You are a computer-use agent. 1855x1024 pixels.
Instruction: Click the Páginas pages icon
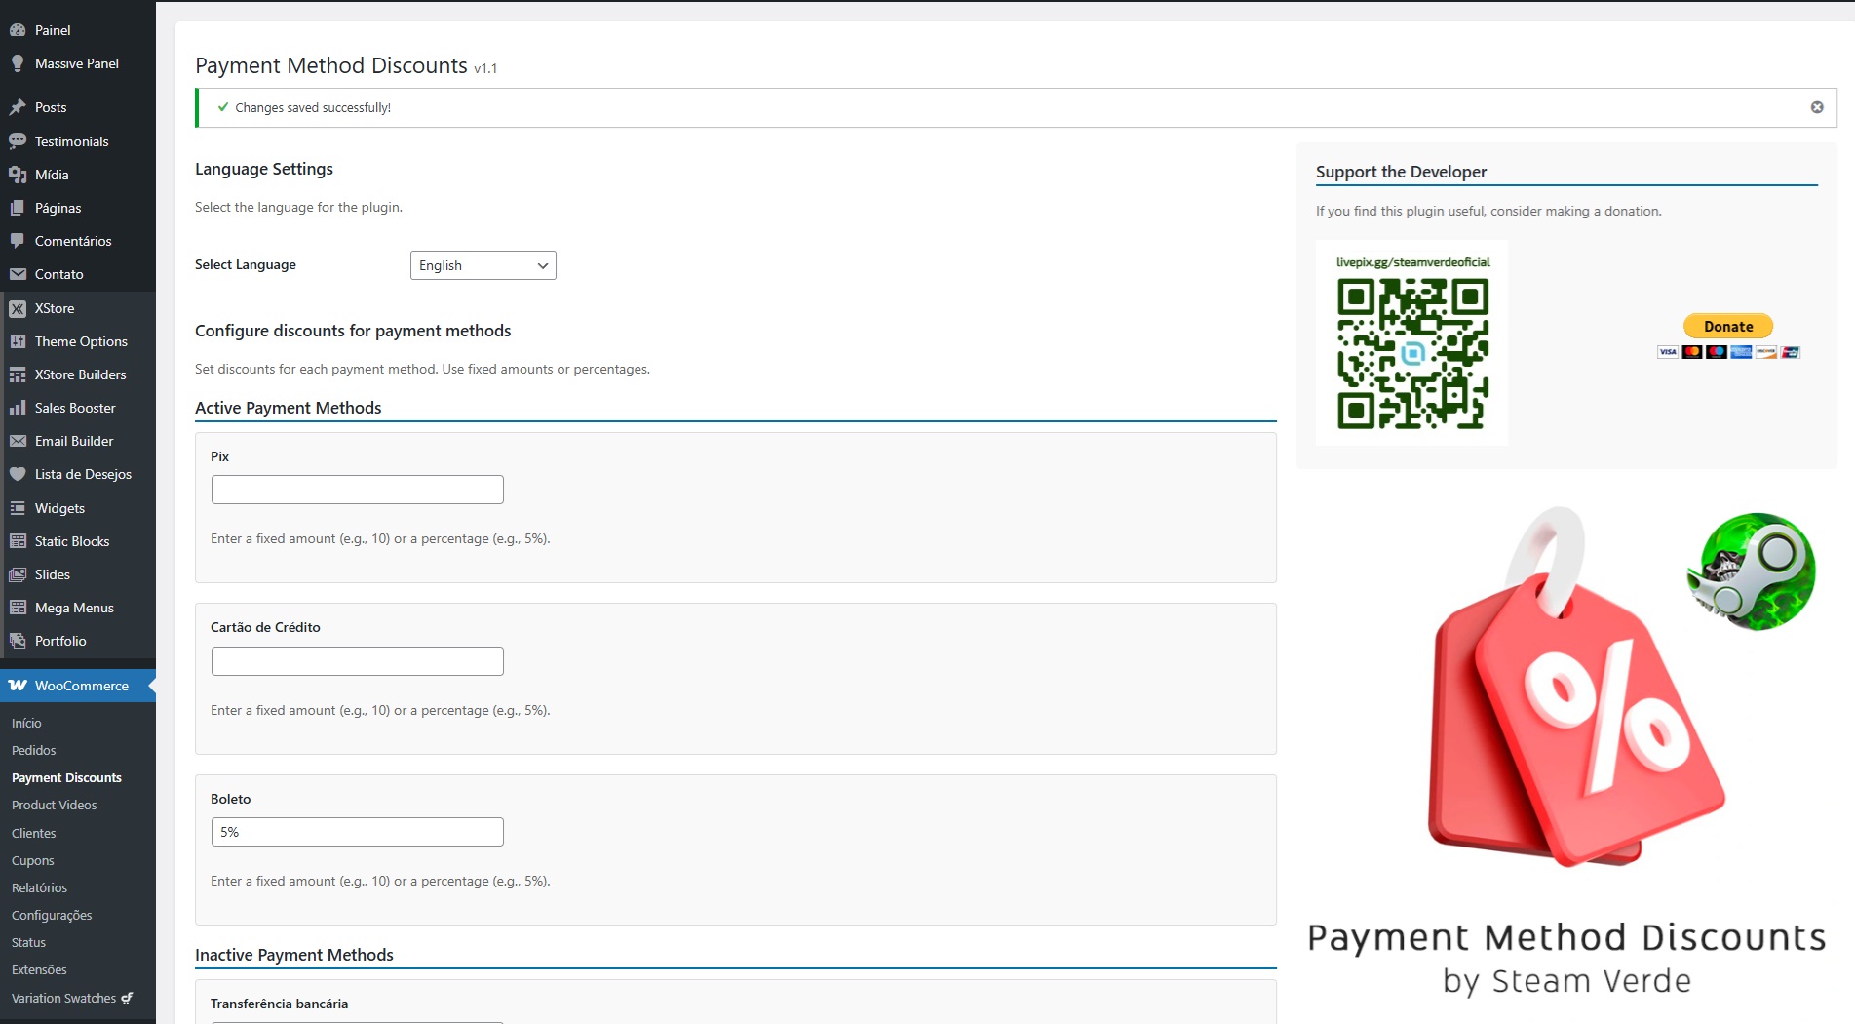pos(18,208)
